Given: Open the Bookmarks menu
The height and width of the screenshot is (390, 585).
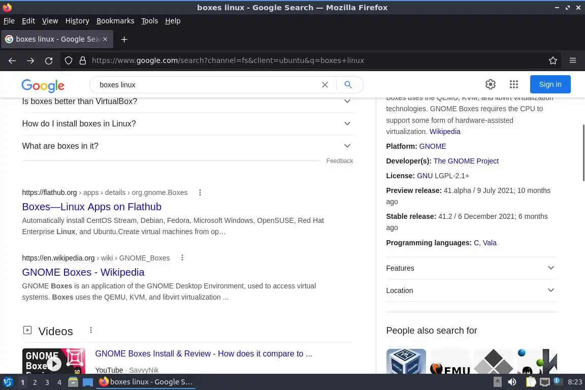Looking at the screenshot, I should pos(115,21).
